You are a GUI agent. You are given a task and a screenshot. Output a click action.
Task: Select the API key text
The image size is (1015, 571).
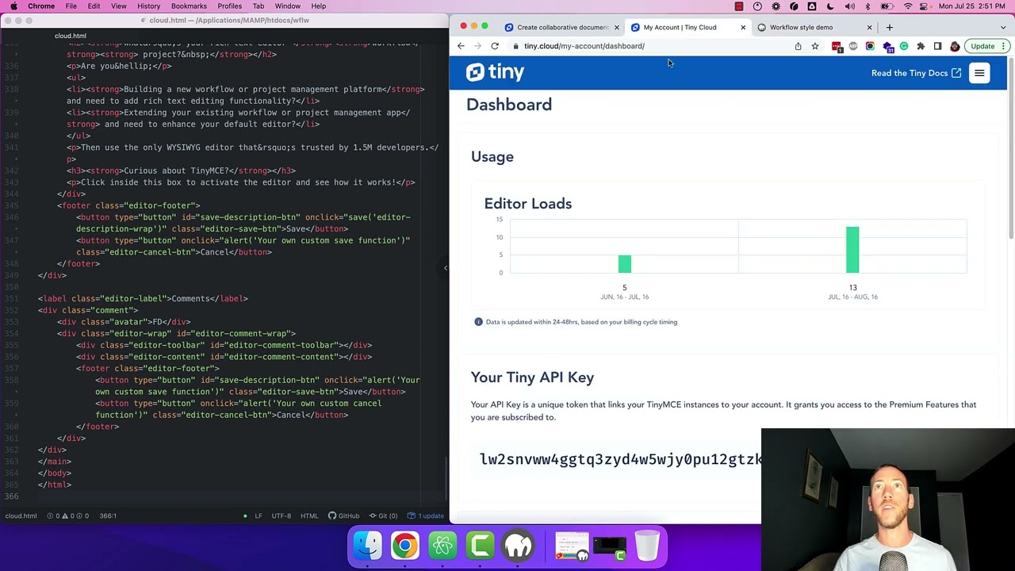621,459
